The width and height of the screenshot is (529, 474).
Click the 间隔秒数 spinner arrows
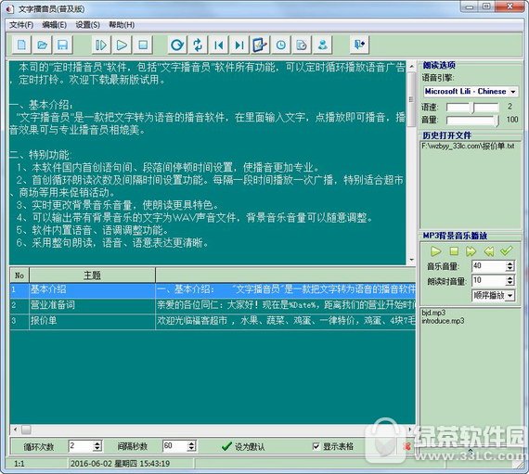[x=191, y=446]
